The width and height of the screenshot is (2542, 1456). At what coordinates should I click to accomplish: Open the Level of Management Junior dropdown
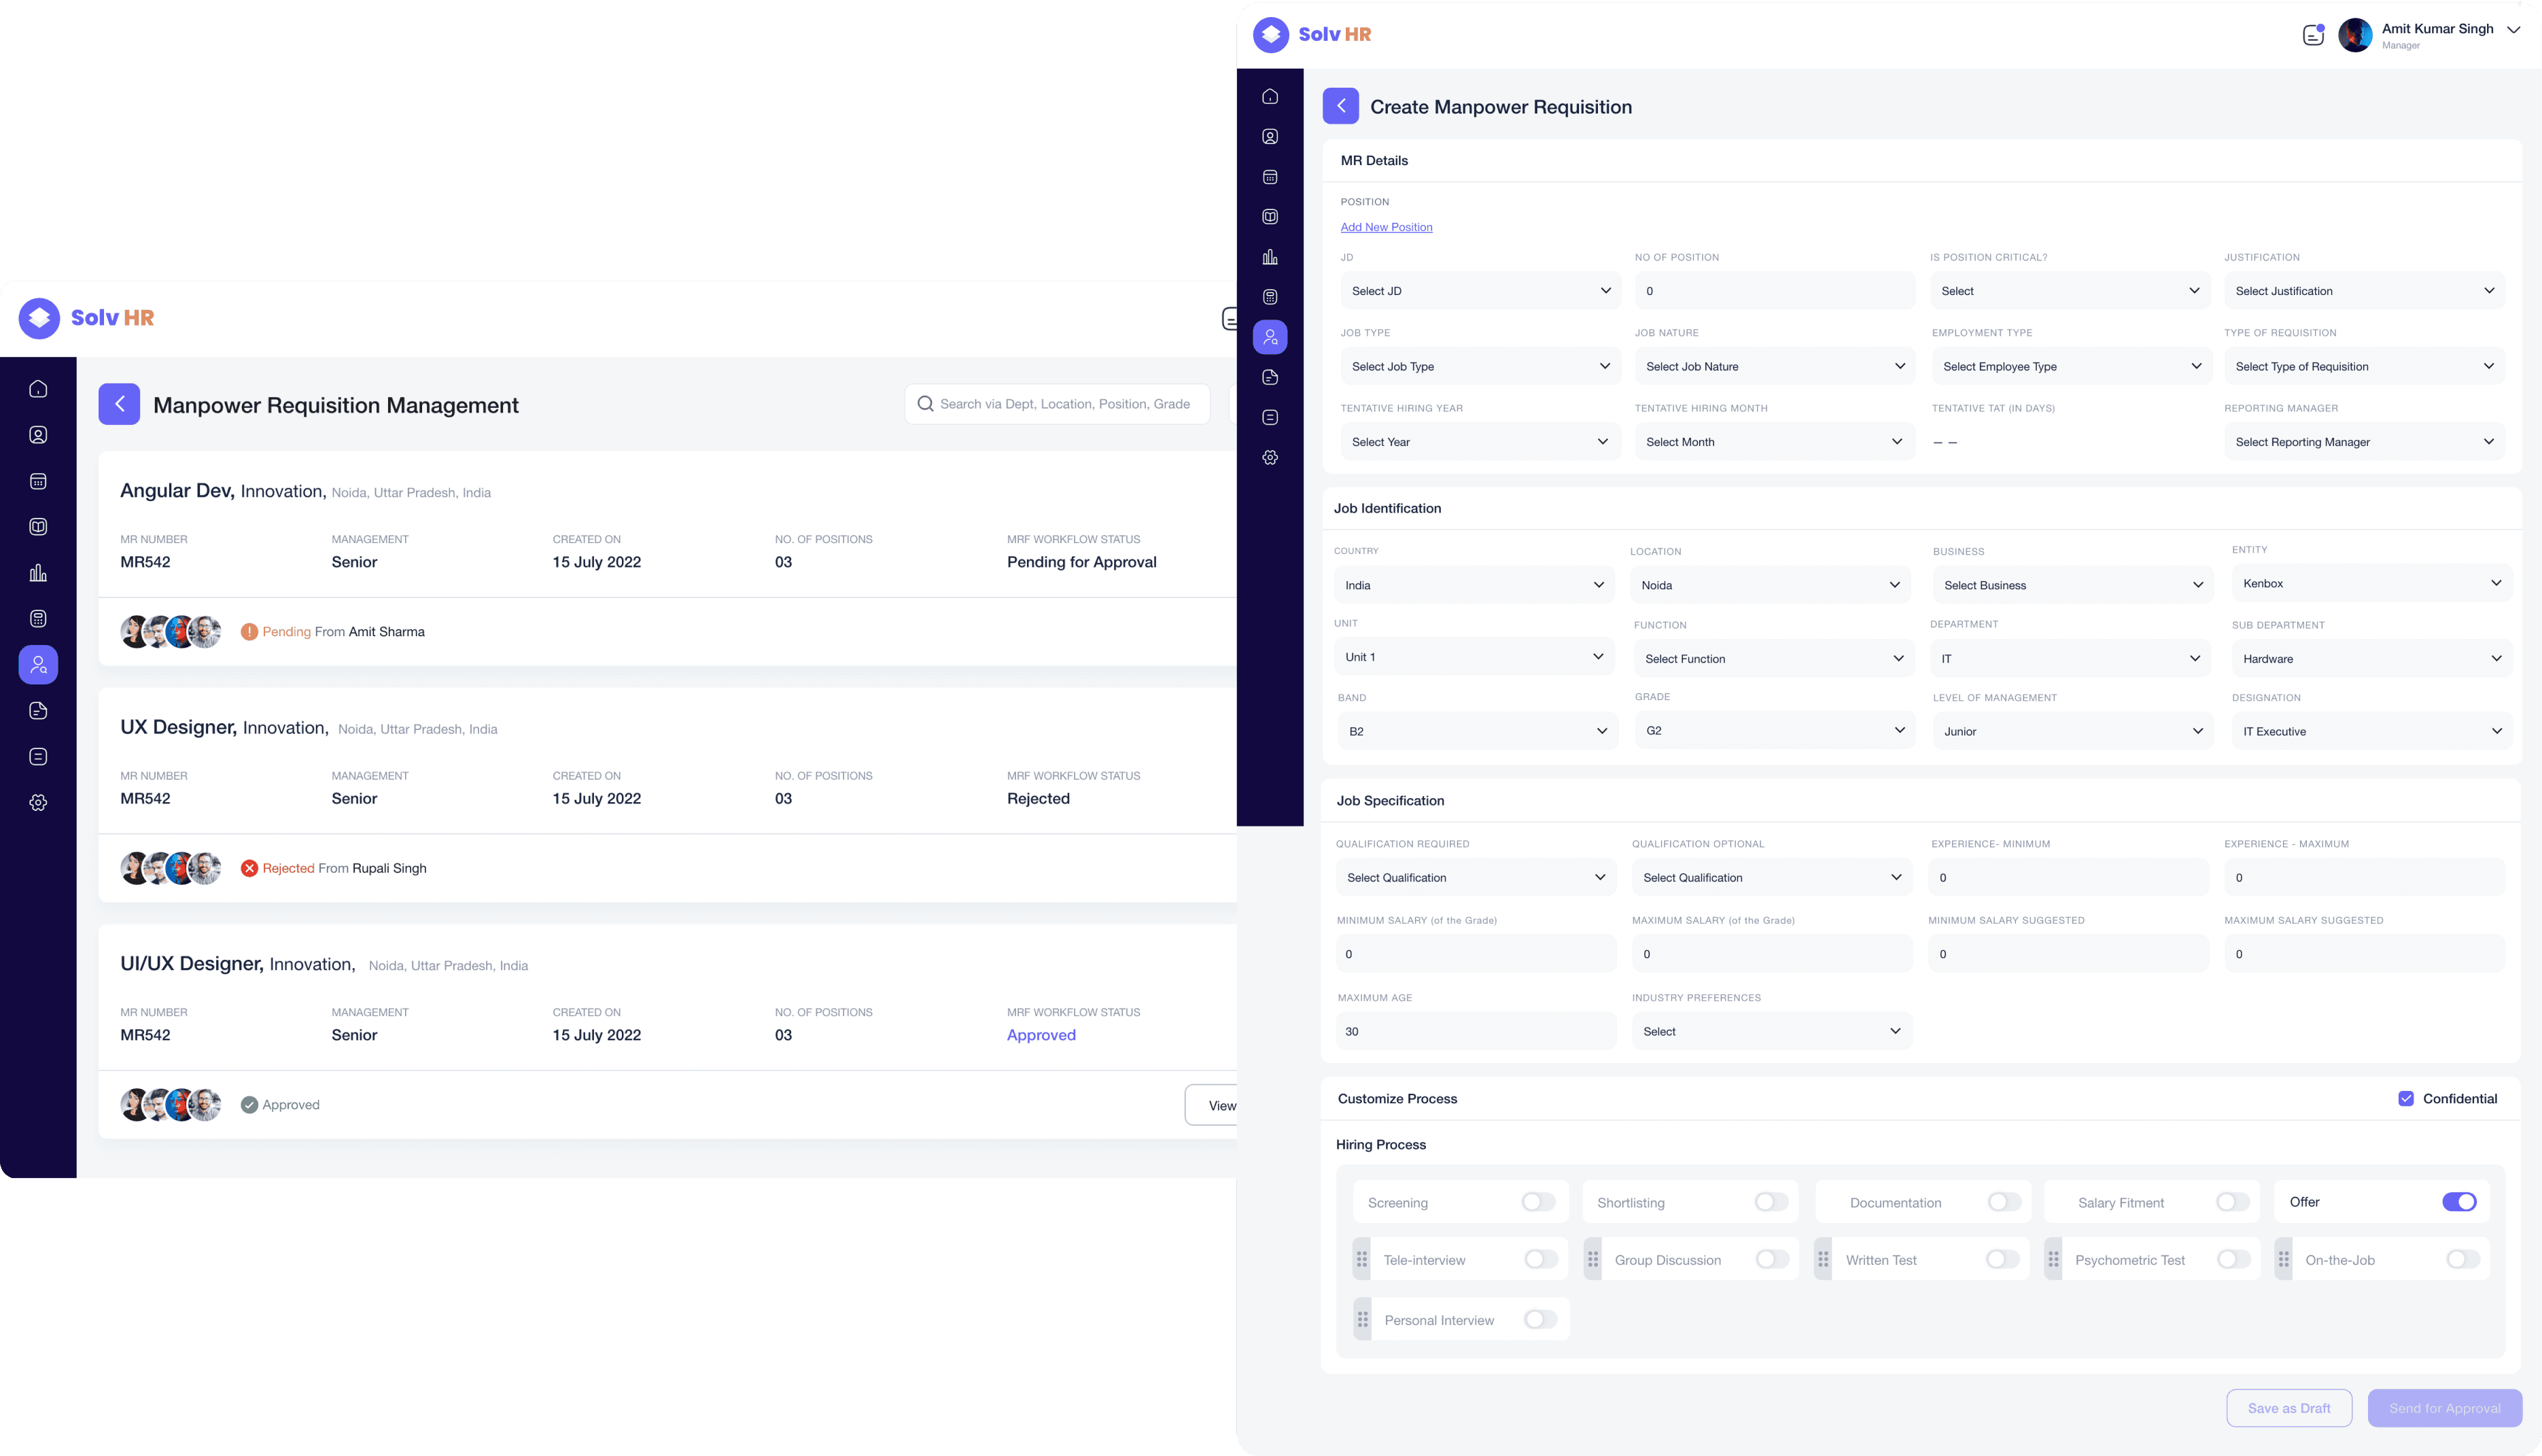tap(2070, 732)
